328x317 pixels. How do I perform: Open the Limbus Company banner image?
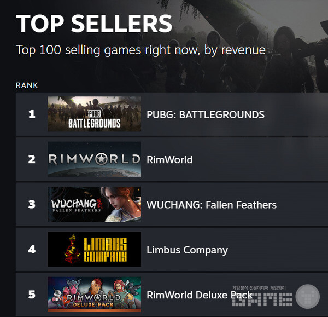pos(95,249)
